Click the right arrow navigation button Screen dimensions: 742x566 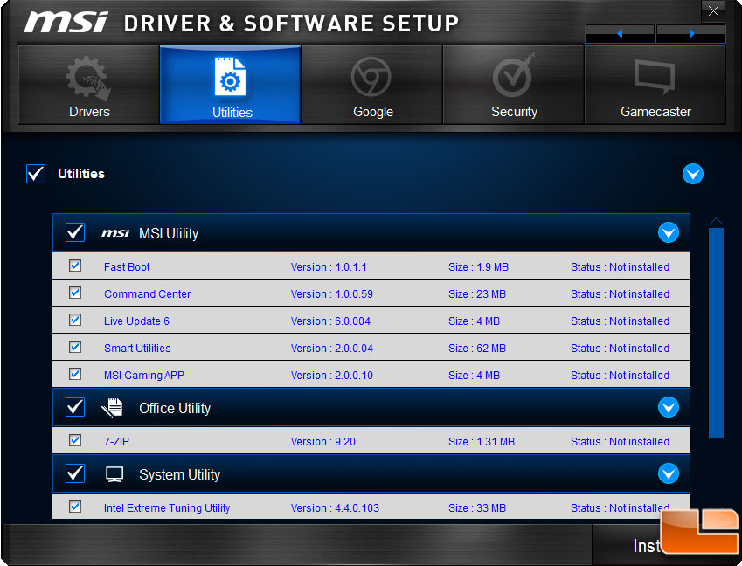(691, 33)
